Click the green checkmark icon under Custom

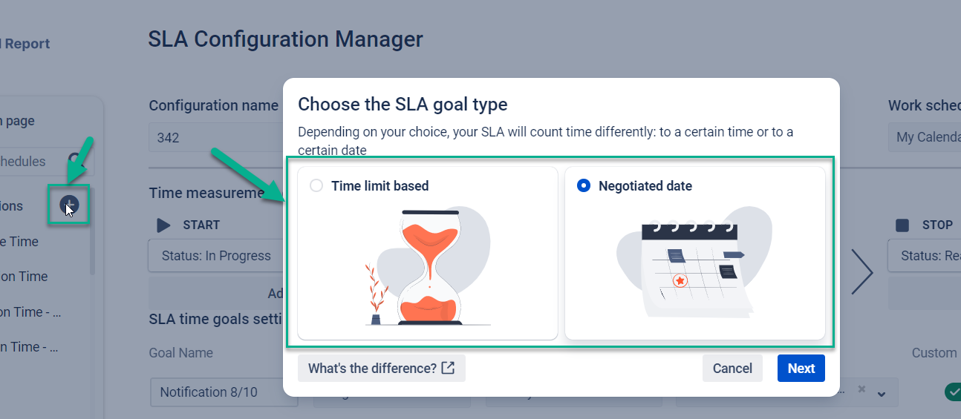pos(951,392)
